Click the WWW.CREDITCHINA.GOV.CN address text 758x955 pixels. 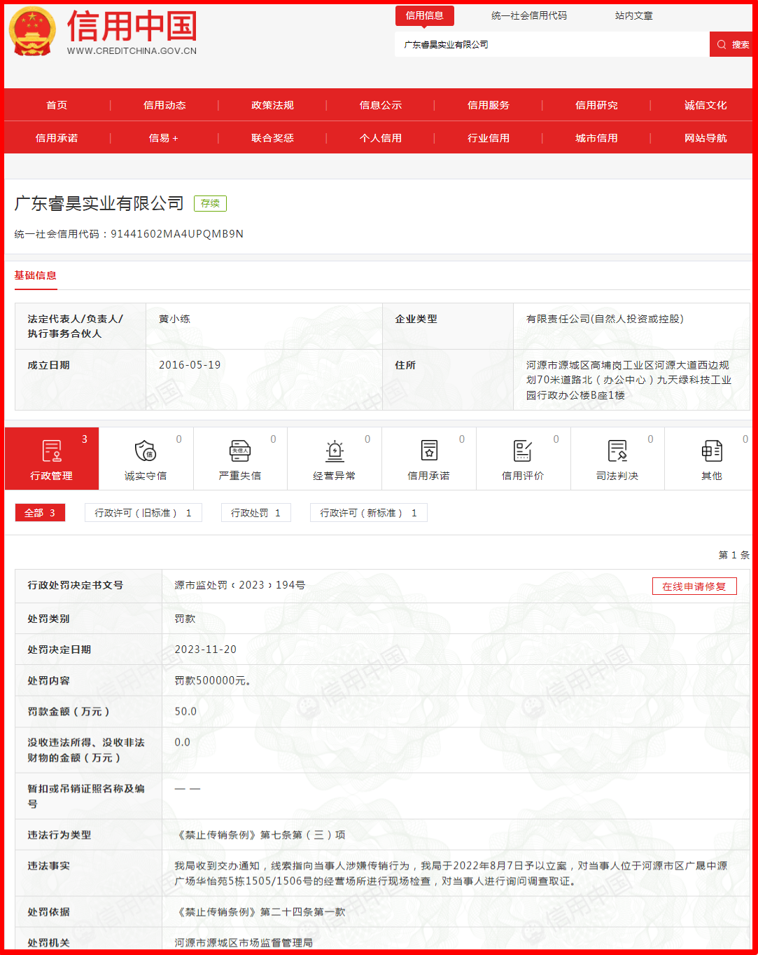click(132, 50)
